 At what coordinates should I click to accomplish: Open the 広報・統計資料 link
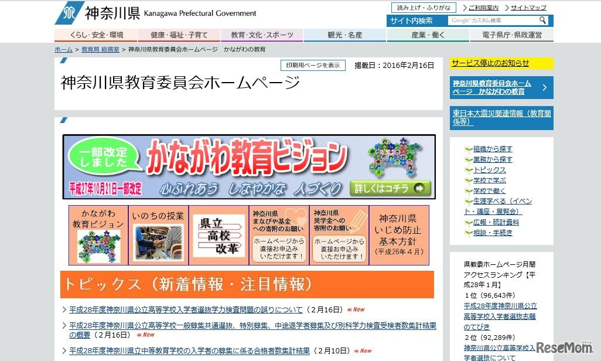[496, 222]
